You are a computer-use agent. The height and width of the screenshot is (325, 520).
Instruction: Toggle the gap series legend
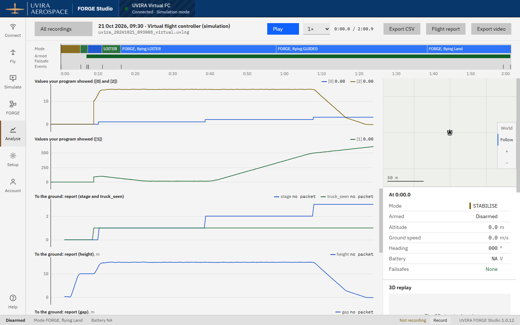(354, 312)
